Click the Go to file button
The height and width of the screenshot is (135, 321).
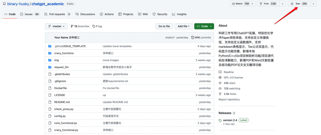click(x=164, y=26)
